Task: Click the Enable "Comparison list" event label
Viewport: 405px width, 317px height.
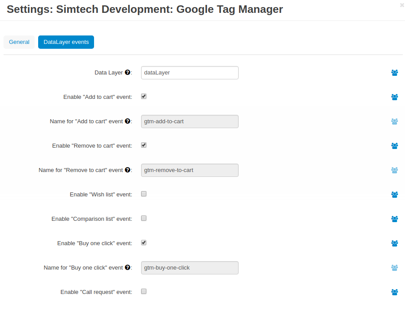Action: point(92,219)
